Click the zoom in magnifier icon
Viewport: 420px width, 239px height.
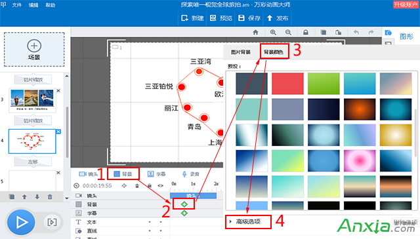273,32
